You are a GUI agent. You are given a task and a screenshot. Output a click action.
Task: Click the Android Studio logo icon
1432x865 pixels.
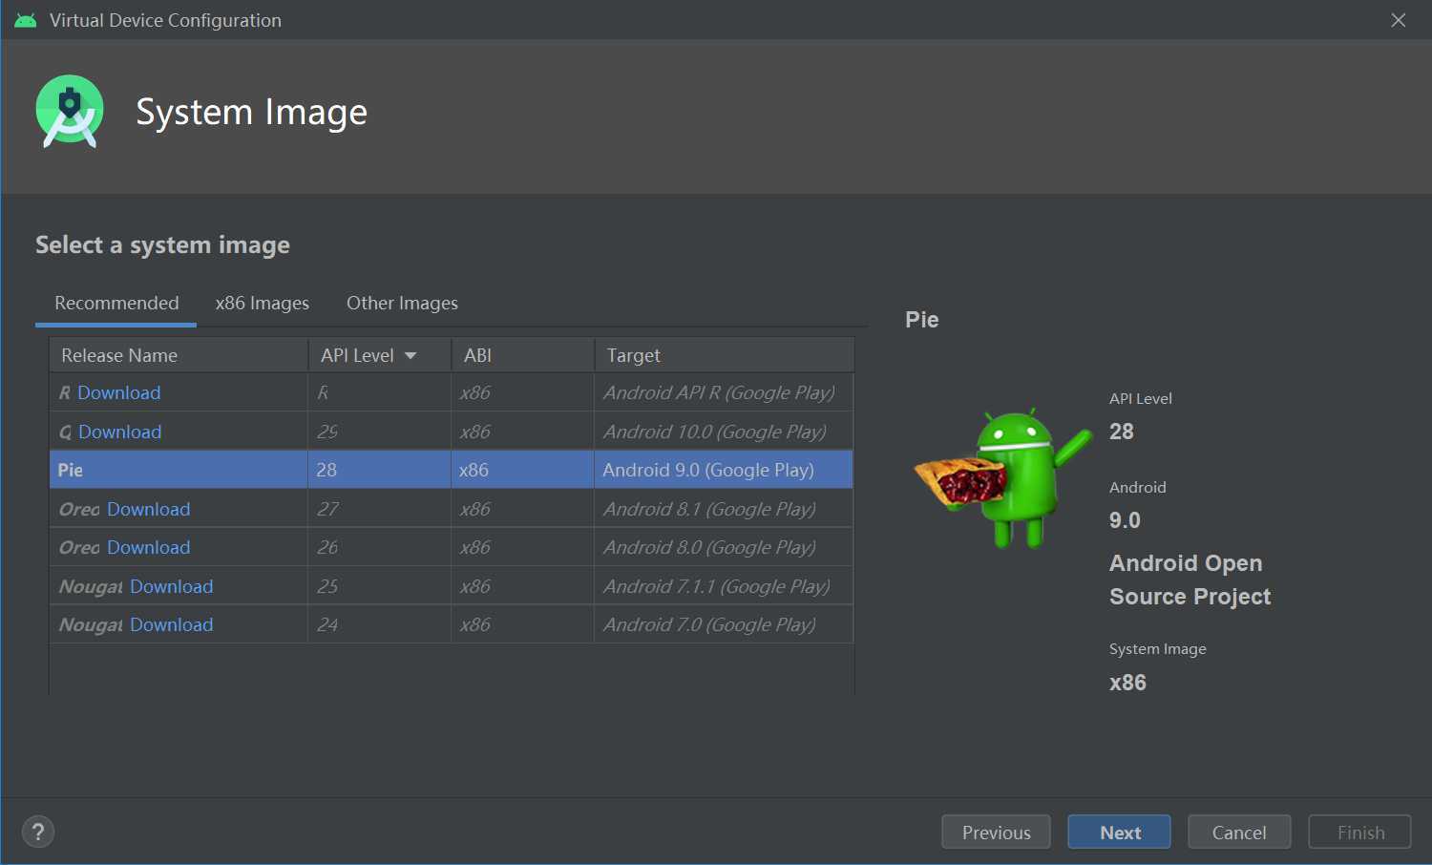(70, 111)
